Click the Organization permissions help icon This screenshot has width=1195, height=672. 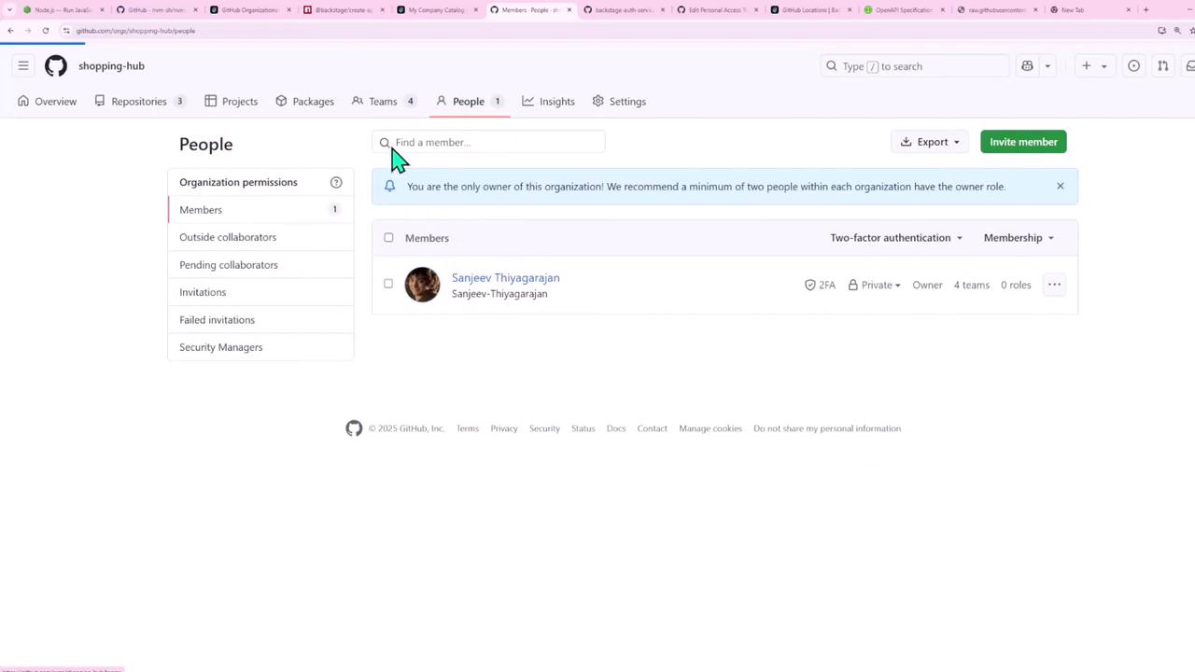[x=336, y=182]
